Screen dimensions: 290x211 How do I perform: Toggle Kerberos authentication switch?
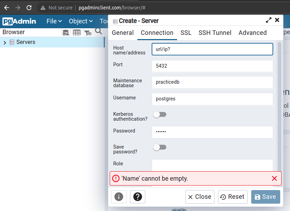(x=160, y=114)
